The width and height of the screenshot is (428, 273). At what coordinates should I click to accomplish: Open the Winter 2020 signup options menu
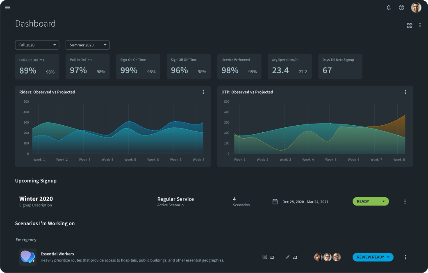[405, 201]
